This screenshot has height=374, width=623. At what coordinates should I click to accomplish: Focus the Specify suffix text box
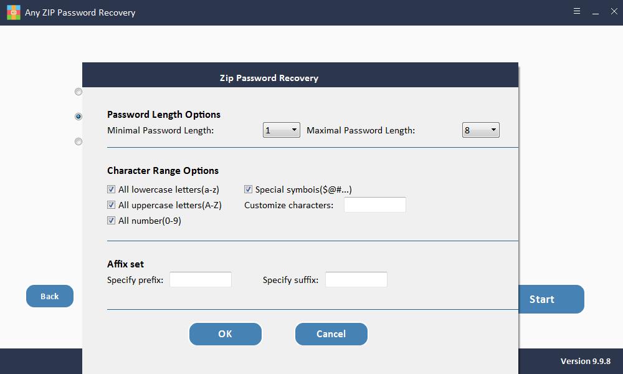click(356, 279)
